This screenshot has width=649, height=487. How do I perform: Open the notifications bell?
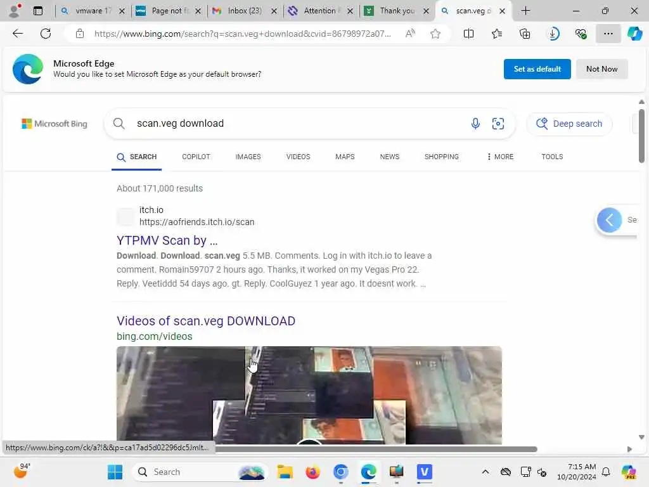[606, 472]
